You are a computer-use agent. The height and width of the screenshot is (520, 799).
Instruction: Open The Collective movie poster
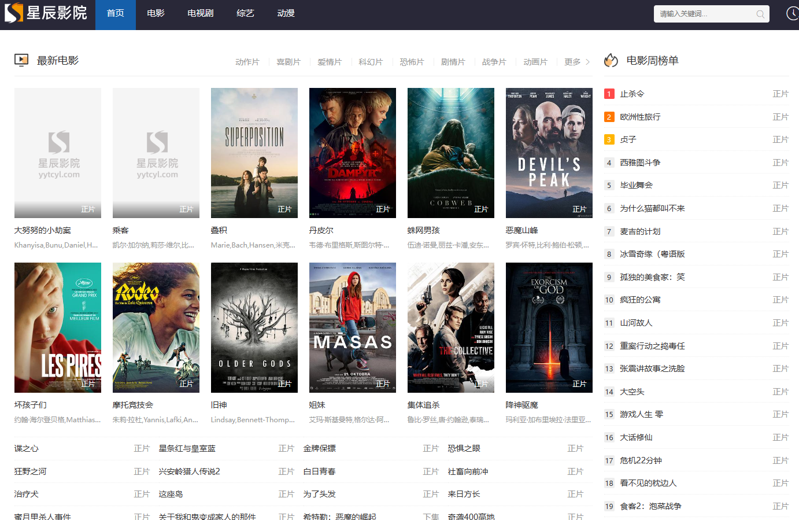451,327
